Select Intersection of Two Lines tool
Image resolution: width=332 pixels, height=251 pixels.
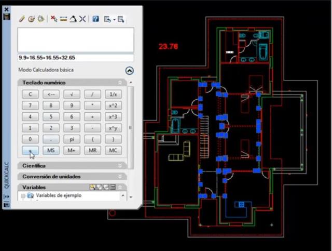82,19
